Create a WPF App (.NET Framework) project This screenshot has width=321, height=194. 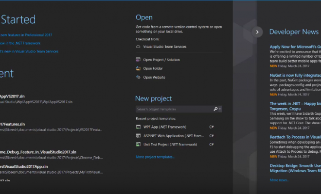point(165,127)
